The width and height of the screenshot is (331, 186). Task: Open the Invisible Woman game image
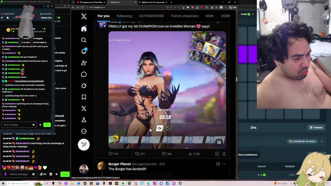tap(167, 90)
